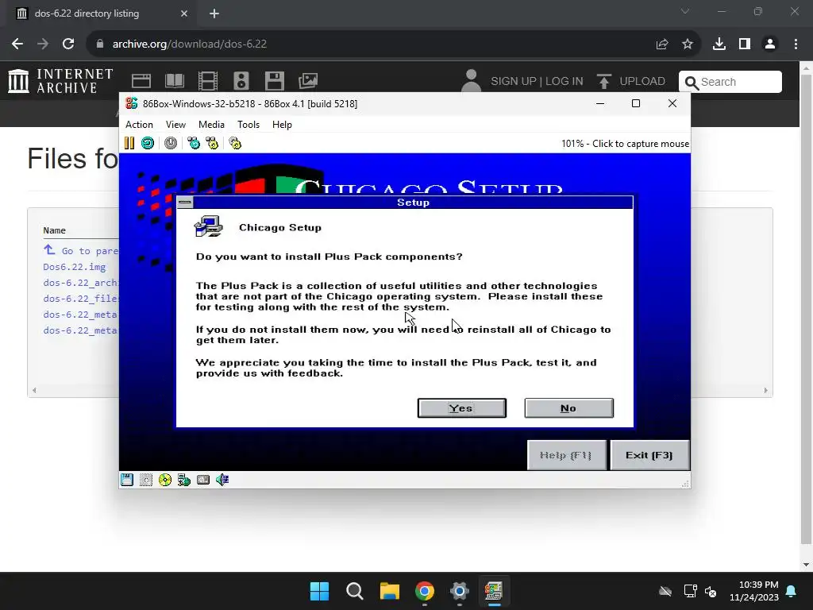Click the network status bar icon
813x610 pixels.
(x=184, y=480)
